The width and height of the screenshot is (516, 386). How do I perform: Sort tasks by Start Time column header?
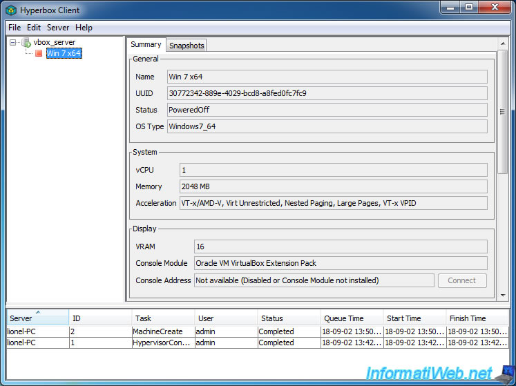click(414, 318)
